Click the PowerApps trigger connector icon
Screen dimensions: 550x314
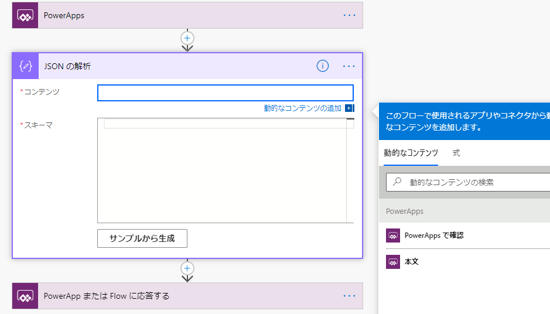(x=25, y=15)
